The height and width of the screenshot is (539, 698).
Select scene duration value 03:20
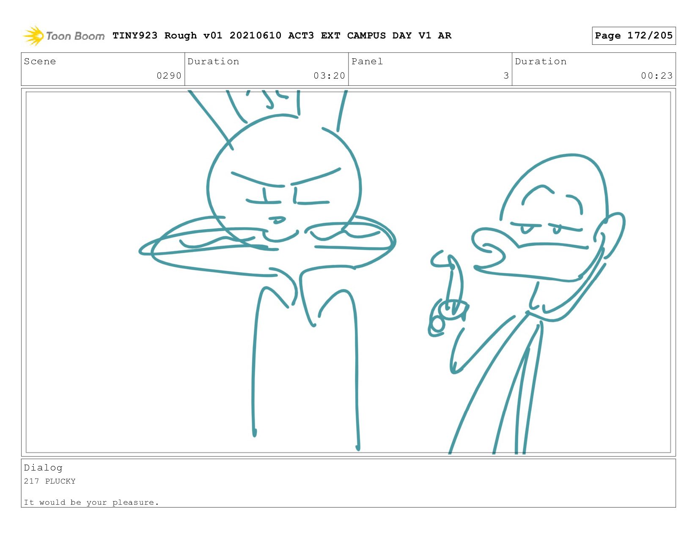pos(329,76)
